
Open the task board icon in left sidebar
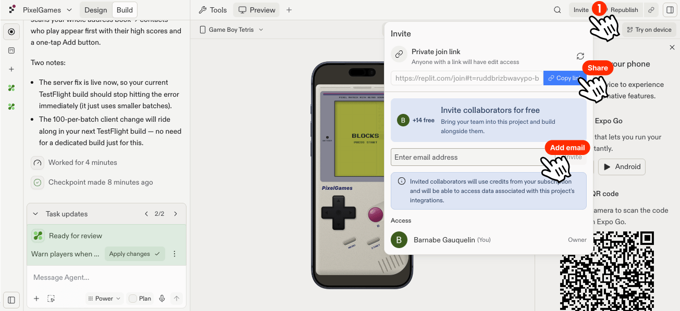(11, 50)
